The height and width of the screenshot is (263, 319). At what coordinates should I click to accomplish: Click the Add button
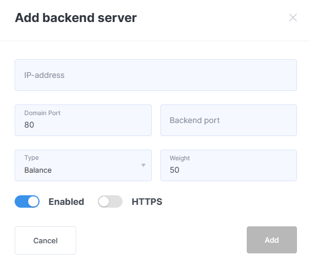(x=272, y=240)
